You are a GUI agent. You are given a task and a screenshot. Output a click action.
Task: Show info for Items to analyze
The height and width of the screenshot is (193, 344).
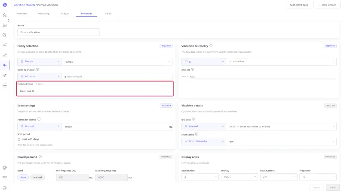pyautogui.click(x=37, y=69)
